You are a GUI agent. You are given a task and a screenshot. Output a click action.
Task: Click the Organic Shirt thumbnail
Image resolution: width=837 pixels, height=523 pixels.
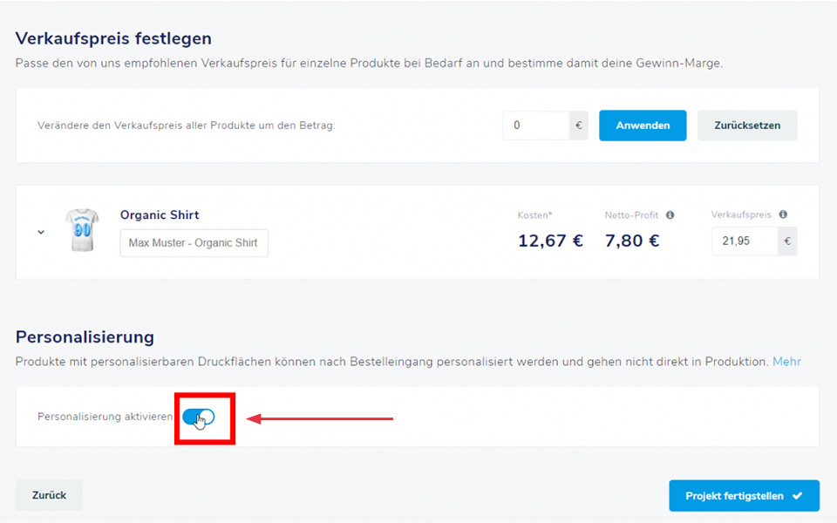click(x=82, y=230)
